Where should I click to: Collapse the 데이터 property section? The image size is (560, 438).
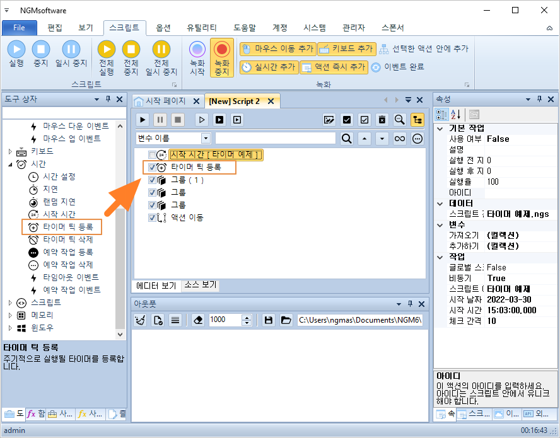tap(440, 204)
